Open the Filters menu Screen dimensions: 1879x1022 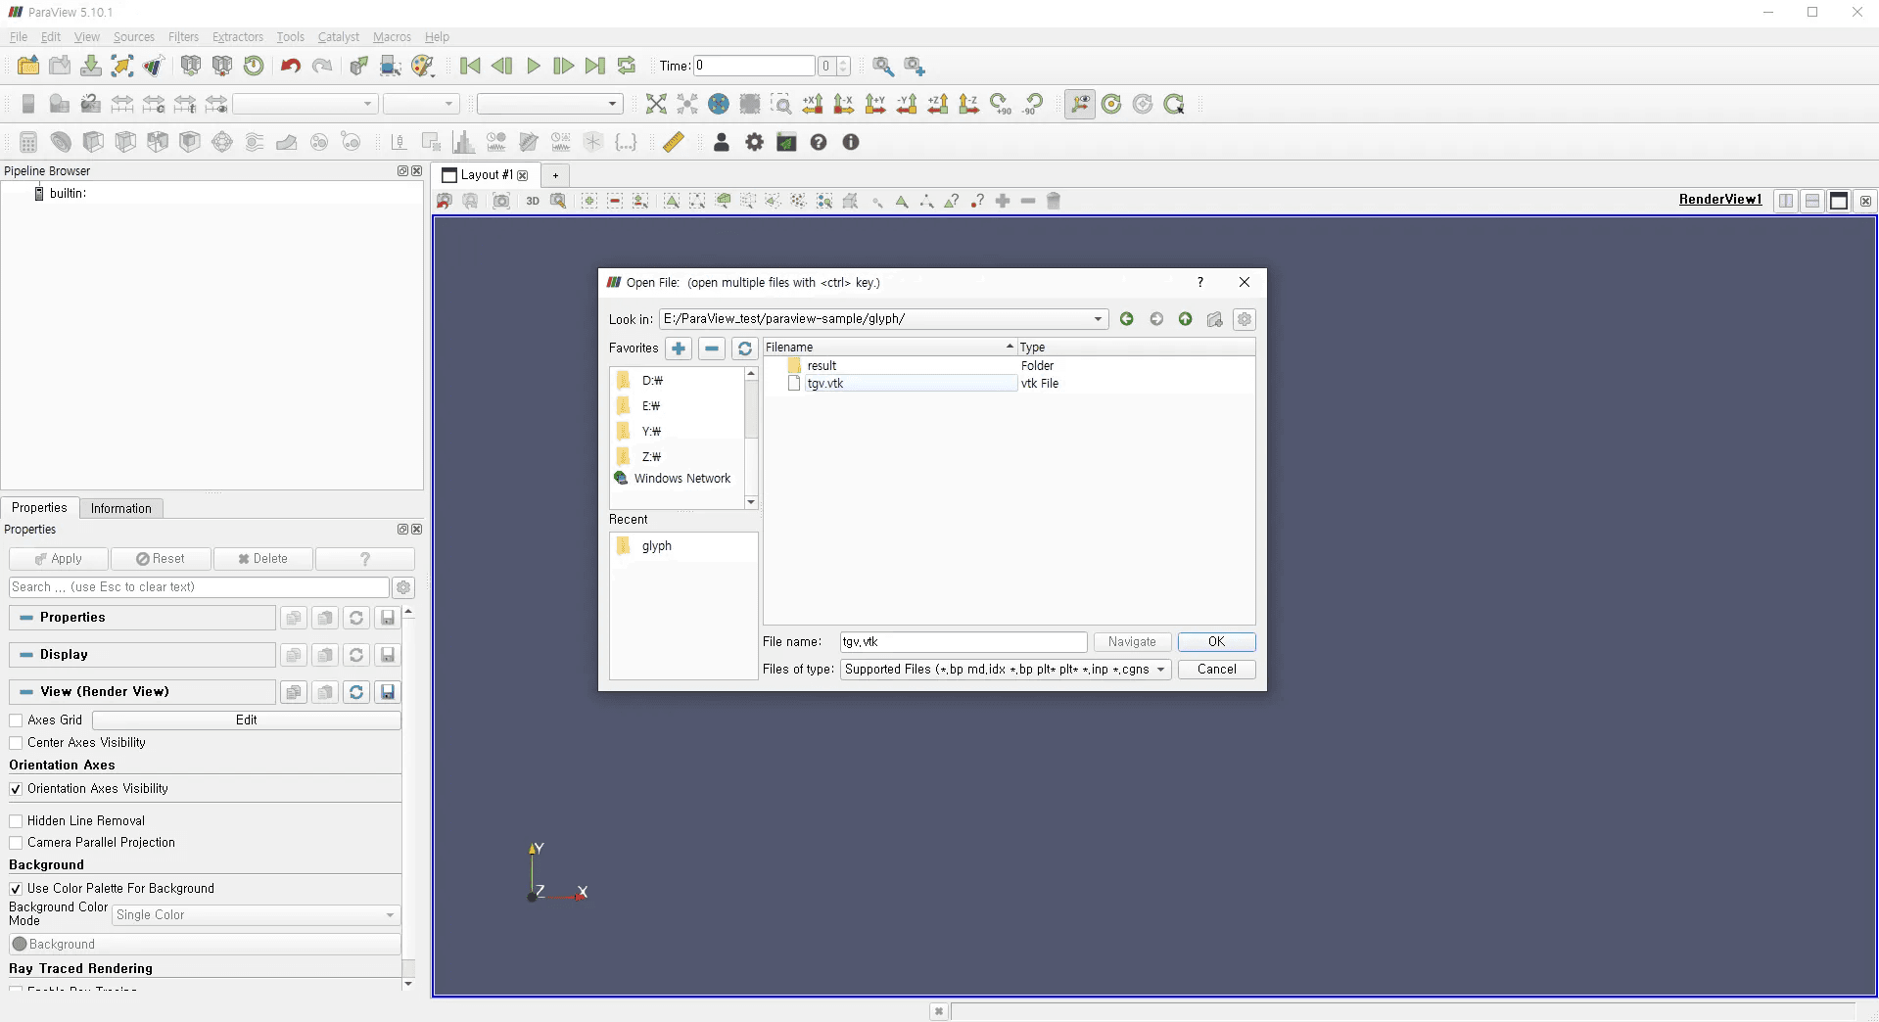tap(183, 37)
